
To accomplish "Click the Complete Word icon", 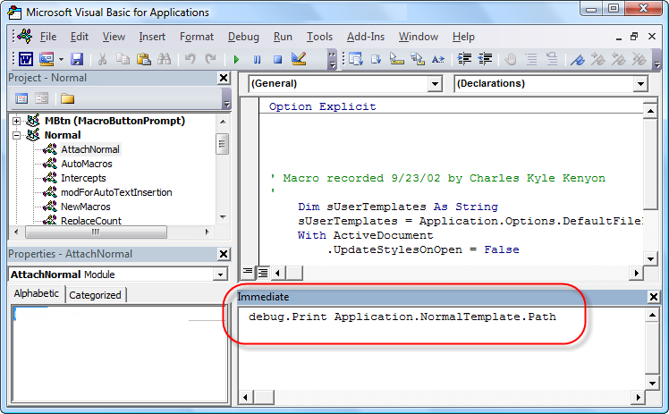I will 438,59.
